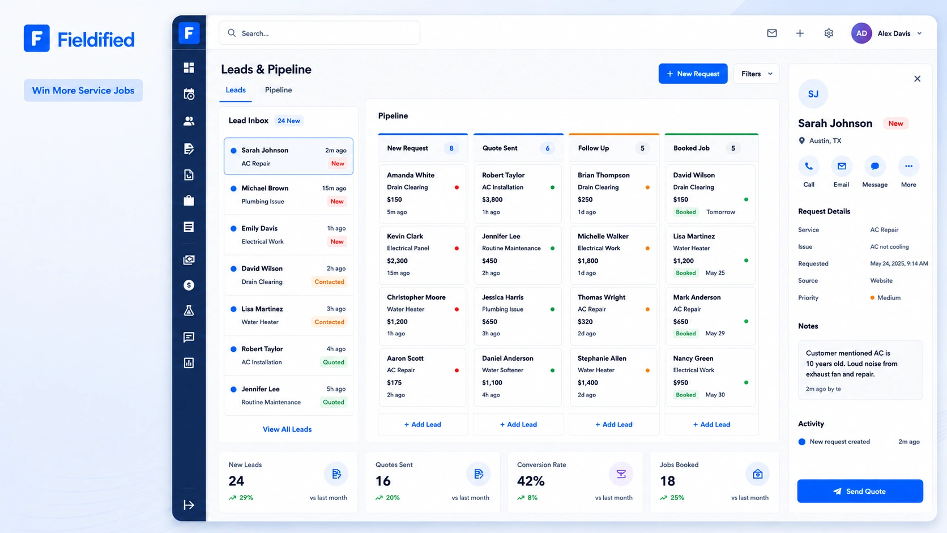
Task: Open the Brian Thompson pipeline card
Action: pos(614,193)
